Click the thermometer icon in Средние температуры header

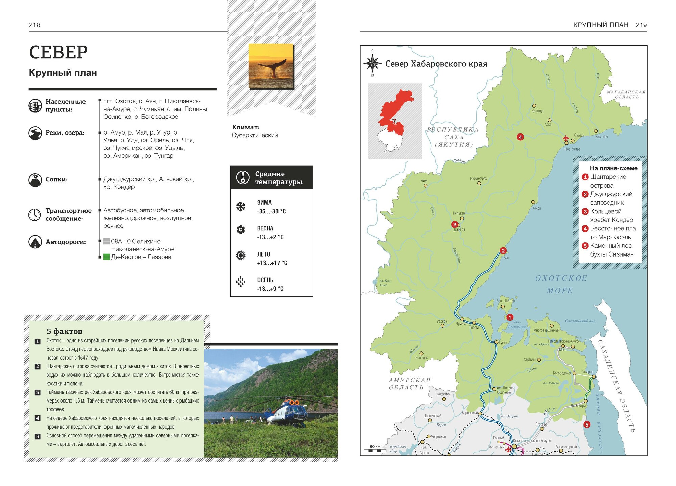(243, 177)
